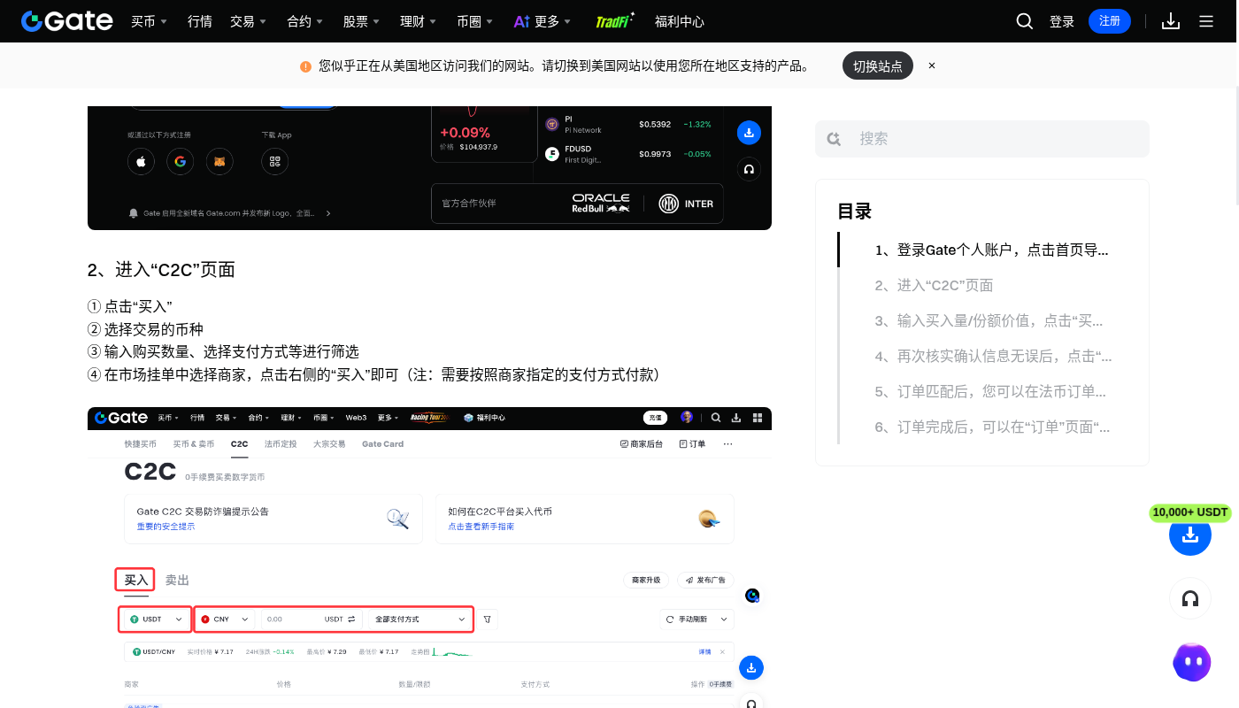The height and width of the screenshot is (708, 1239).
Task: Click the 目录 contents heading
Action: [855, 212]
